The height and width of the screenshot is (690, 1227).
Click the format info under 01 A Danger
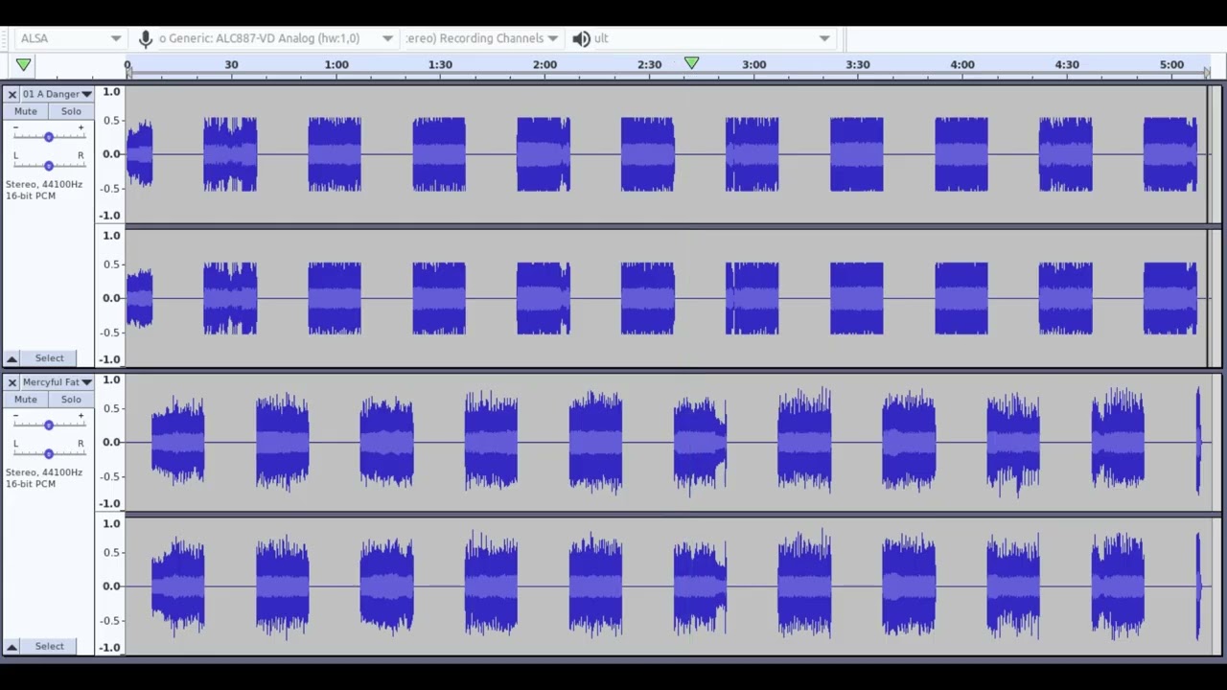point(44,190)
